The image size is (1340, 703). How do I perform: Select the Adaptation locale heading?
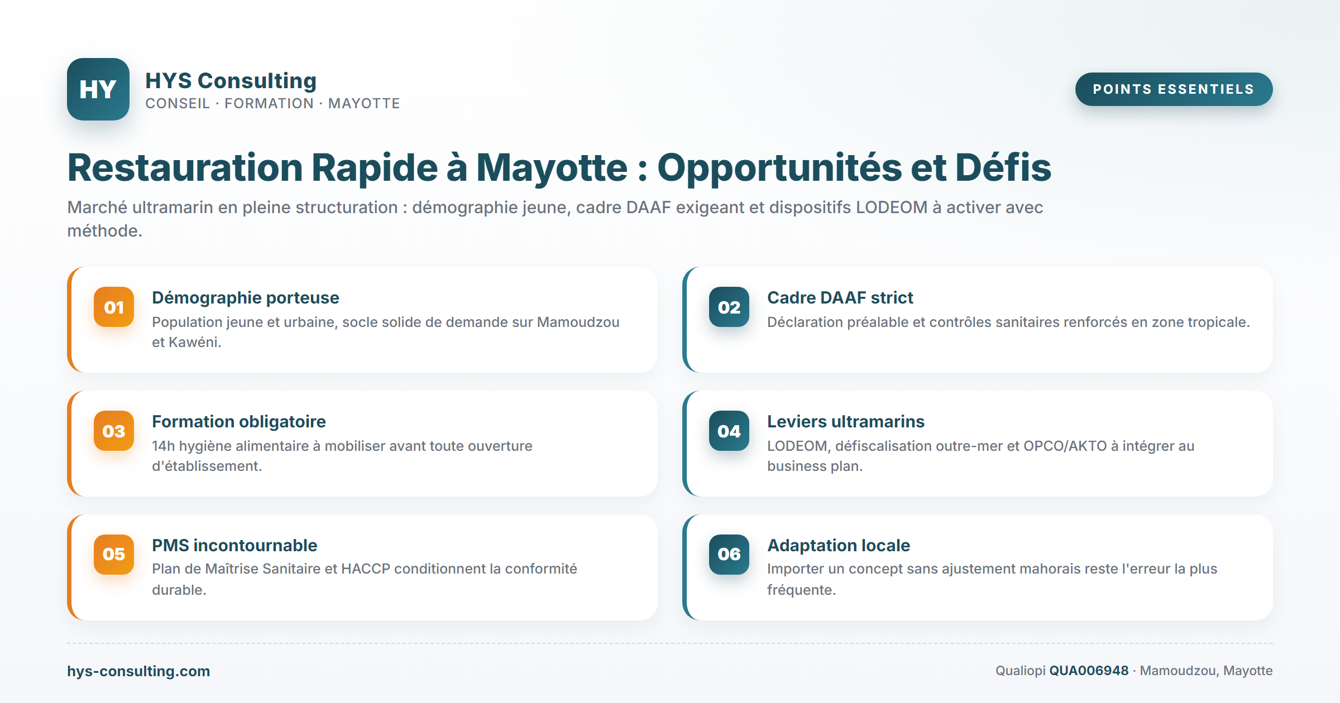point(839,545)
